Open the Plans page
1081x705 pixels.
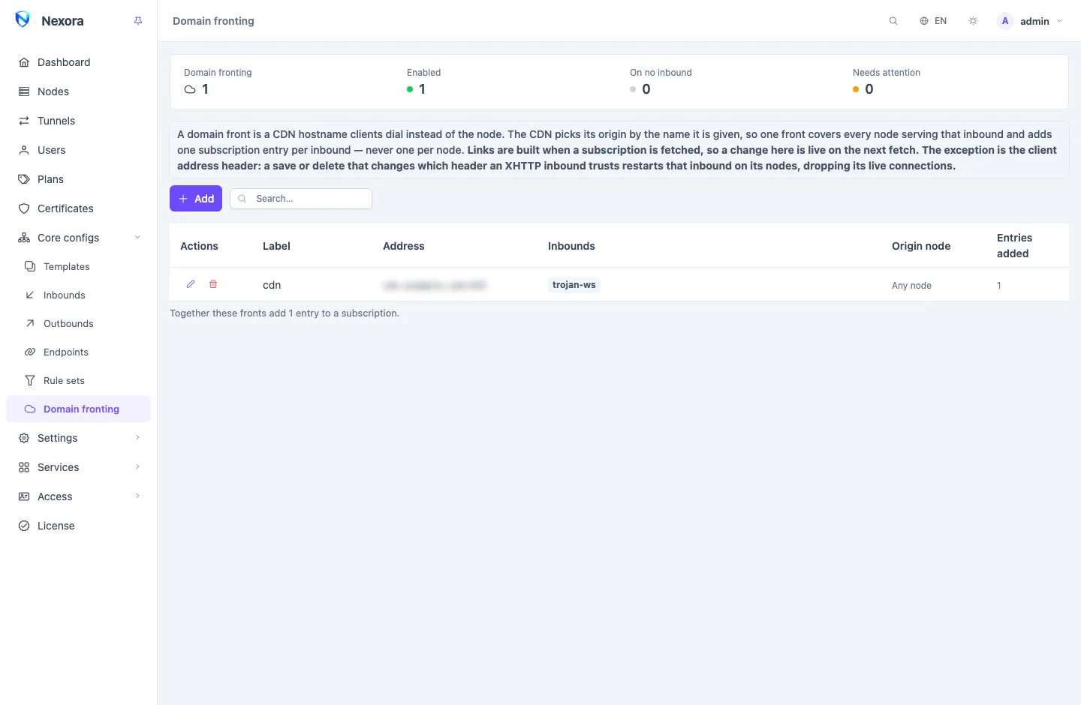click(78, 179)
